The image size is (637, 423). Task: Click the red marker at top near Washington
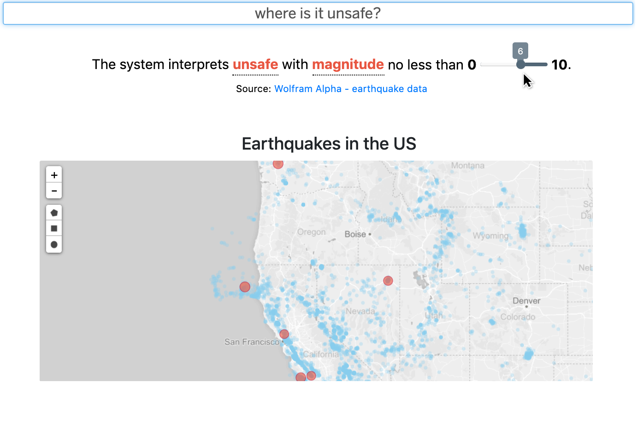[278, 163]
